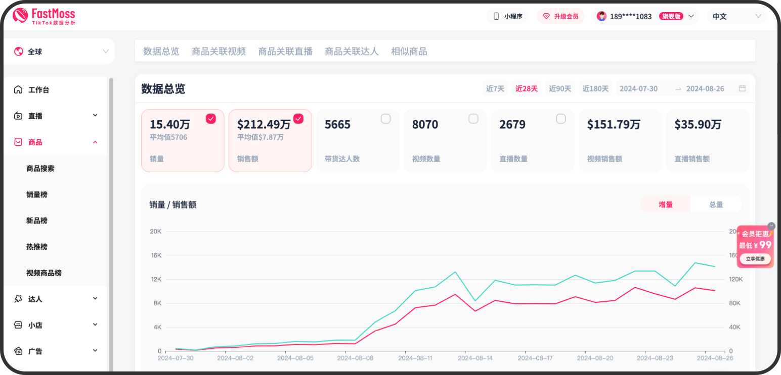Screen dimensions: 781x375
Task: Click the 2024-08-14 x-axis label
Action: tap(475, 358)
